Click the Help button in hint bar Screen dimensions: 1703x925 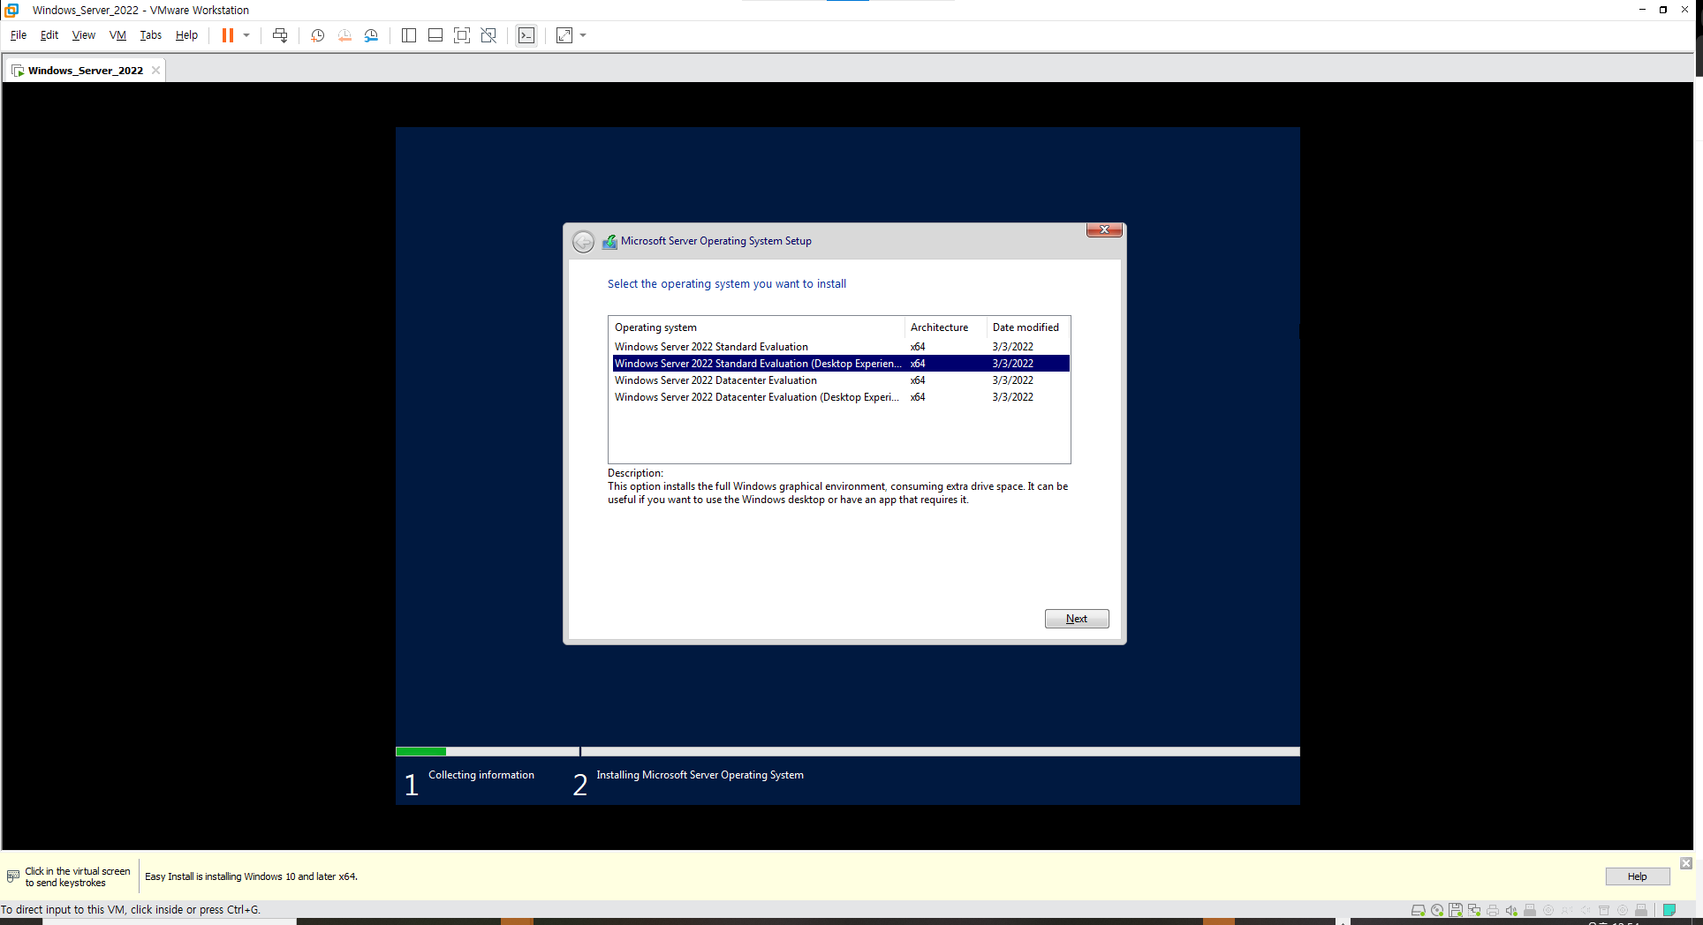coord(1638,876)
